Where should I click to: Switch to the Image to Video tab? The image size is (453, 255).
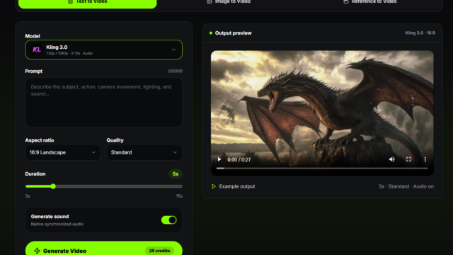229,2
